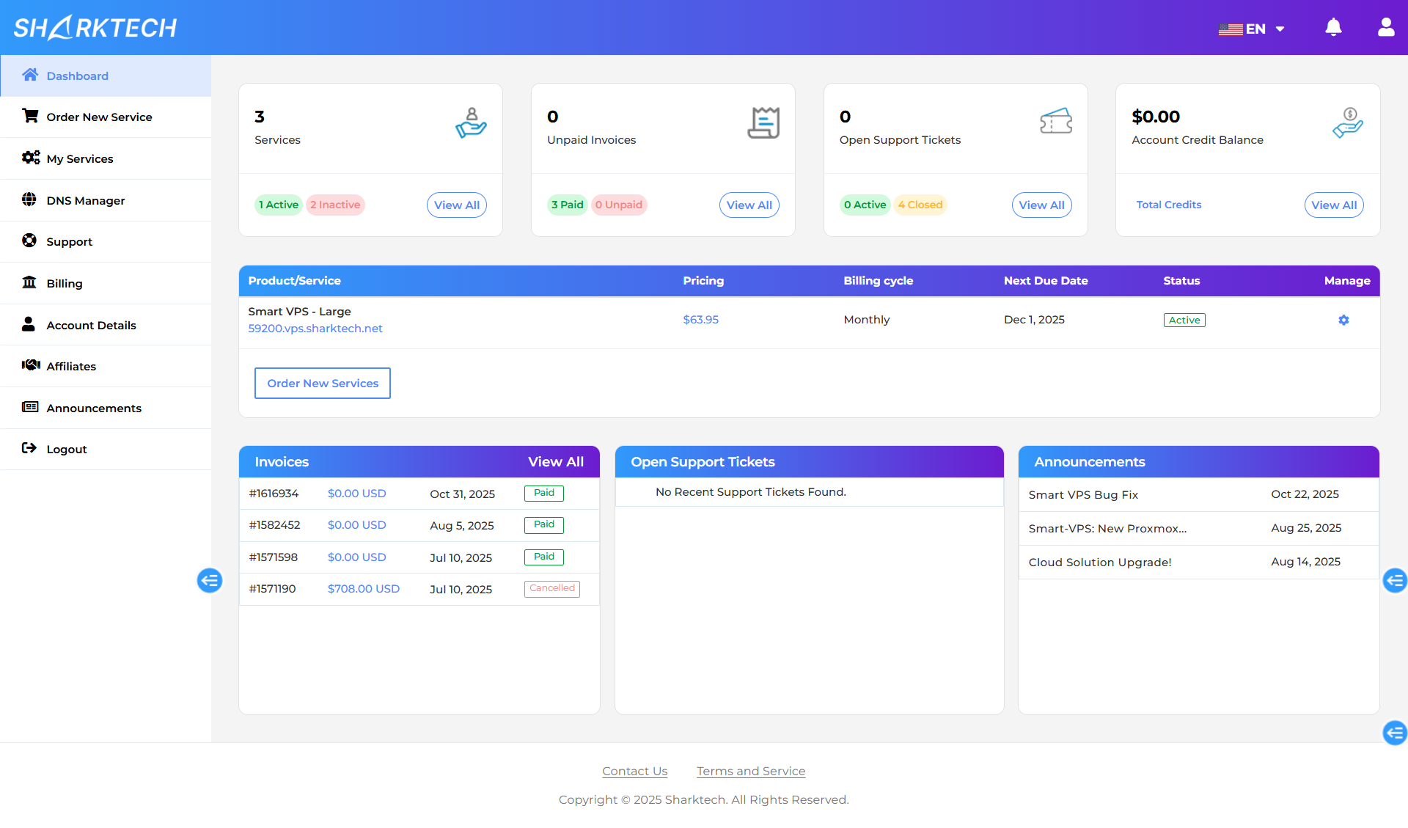Click the Order New Service cart icon
Viewport: 1408px width, 828px height.
[x=30, y=116]
